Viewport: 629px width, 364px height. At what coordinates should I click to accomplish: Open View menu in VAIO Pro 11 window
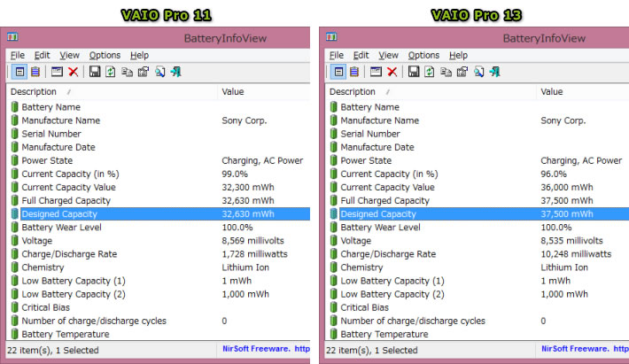69,55
